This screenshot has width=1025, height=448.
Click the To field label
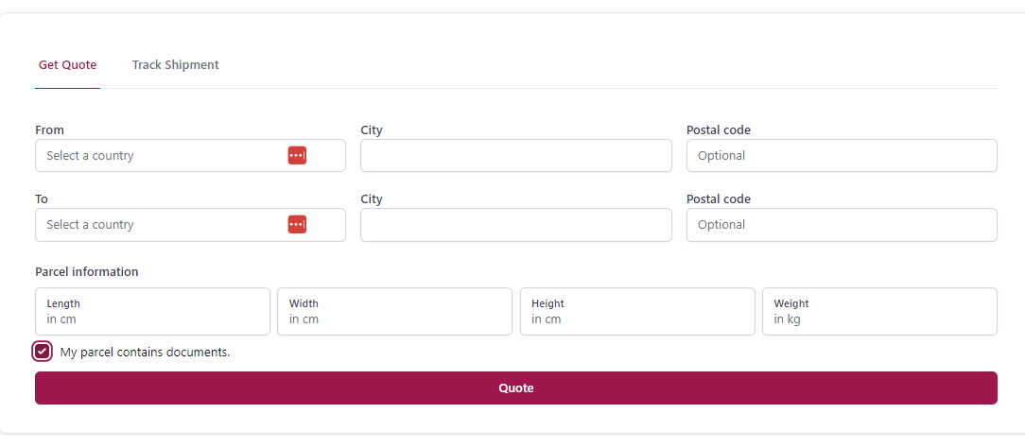pos(42,198)
